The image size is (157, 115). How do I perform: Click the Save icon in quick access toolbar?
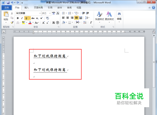(x=8, y=3)
